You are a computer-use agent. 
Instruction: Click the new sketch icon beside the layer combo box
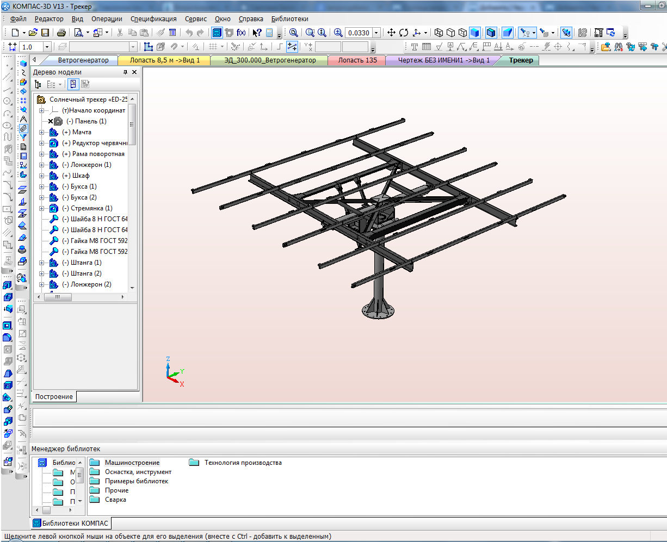coord(147,47)
